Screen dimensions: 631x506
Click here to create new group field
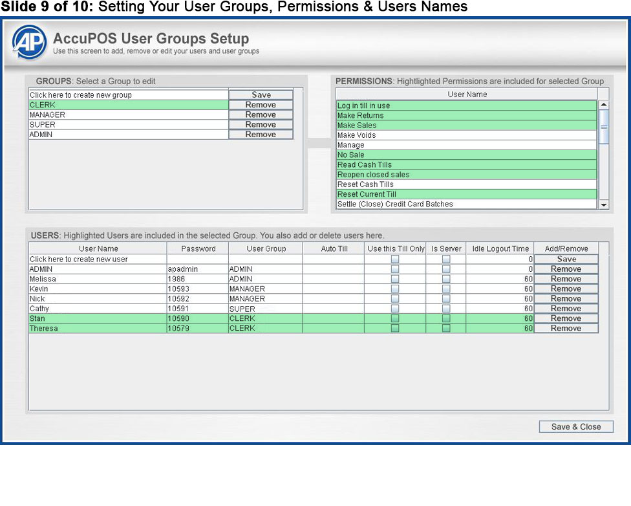(129, 94)
